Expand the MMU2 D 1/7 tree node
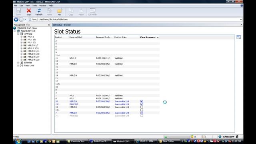The image size is (256, 144). (x=21, y=45)
